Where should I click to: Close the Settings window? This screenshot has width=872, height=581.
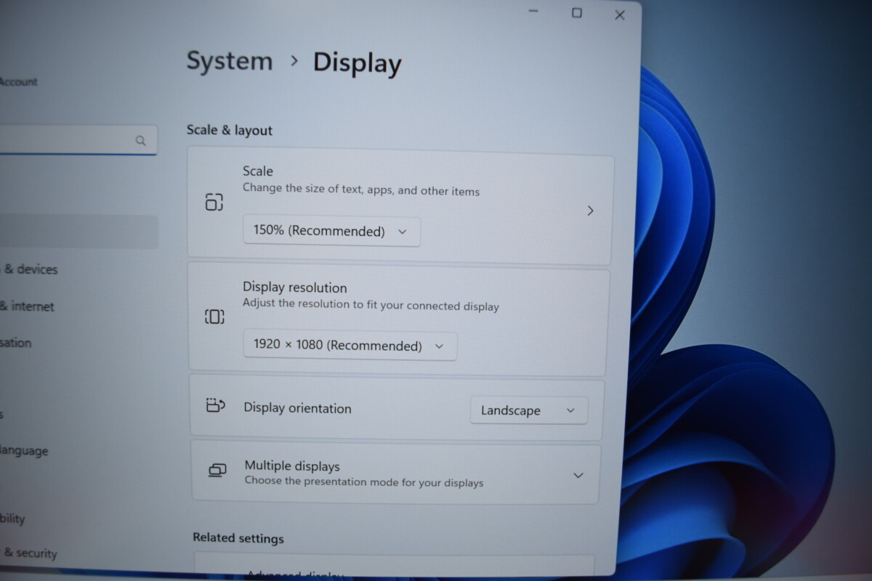[620, 15]
